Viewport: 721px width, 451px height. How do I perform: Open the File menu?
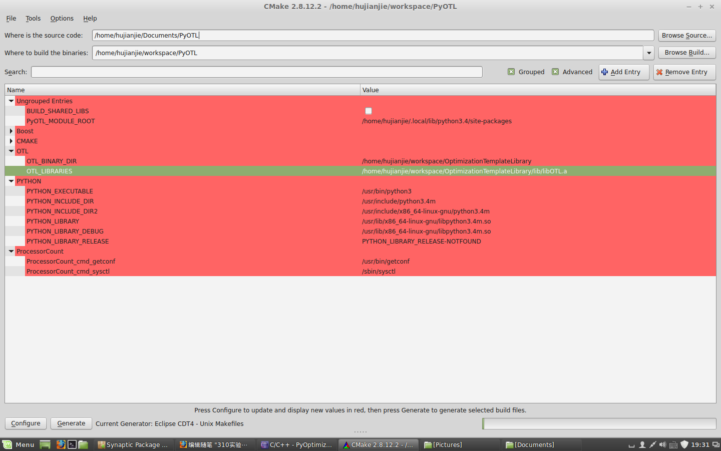[x=11, y=18]
